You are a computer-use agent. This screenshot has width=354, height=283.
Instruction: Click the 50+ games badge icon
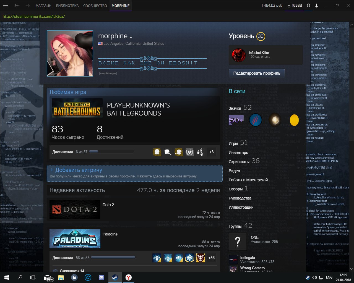tap(236, 120)
